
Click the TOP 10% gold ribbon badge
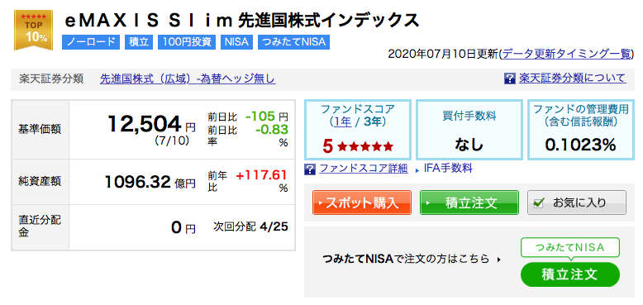point(34,30)
